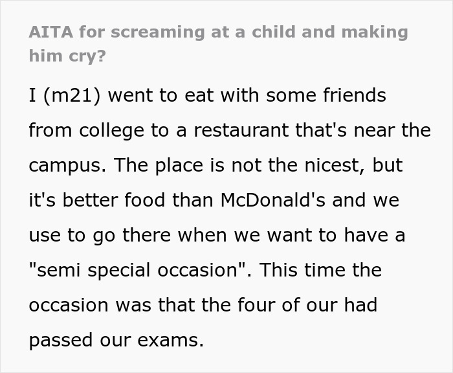The height and width of the screenshot is (373, 453).
Task: Click the word "campus" in the paragraph
Action: coord(64,166)
